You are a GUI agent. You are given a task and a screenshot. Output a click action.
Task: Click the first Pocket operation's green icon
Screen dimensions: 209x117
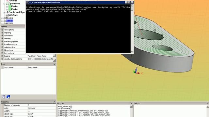(x=10, y=6)
